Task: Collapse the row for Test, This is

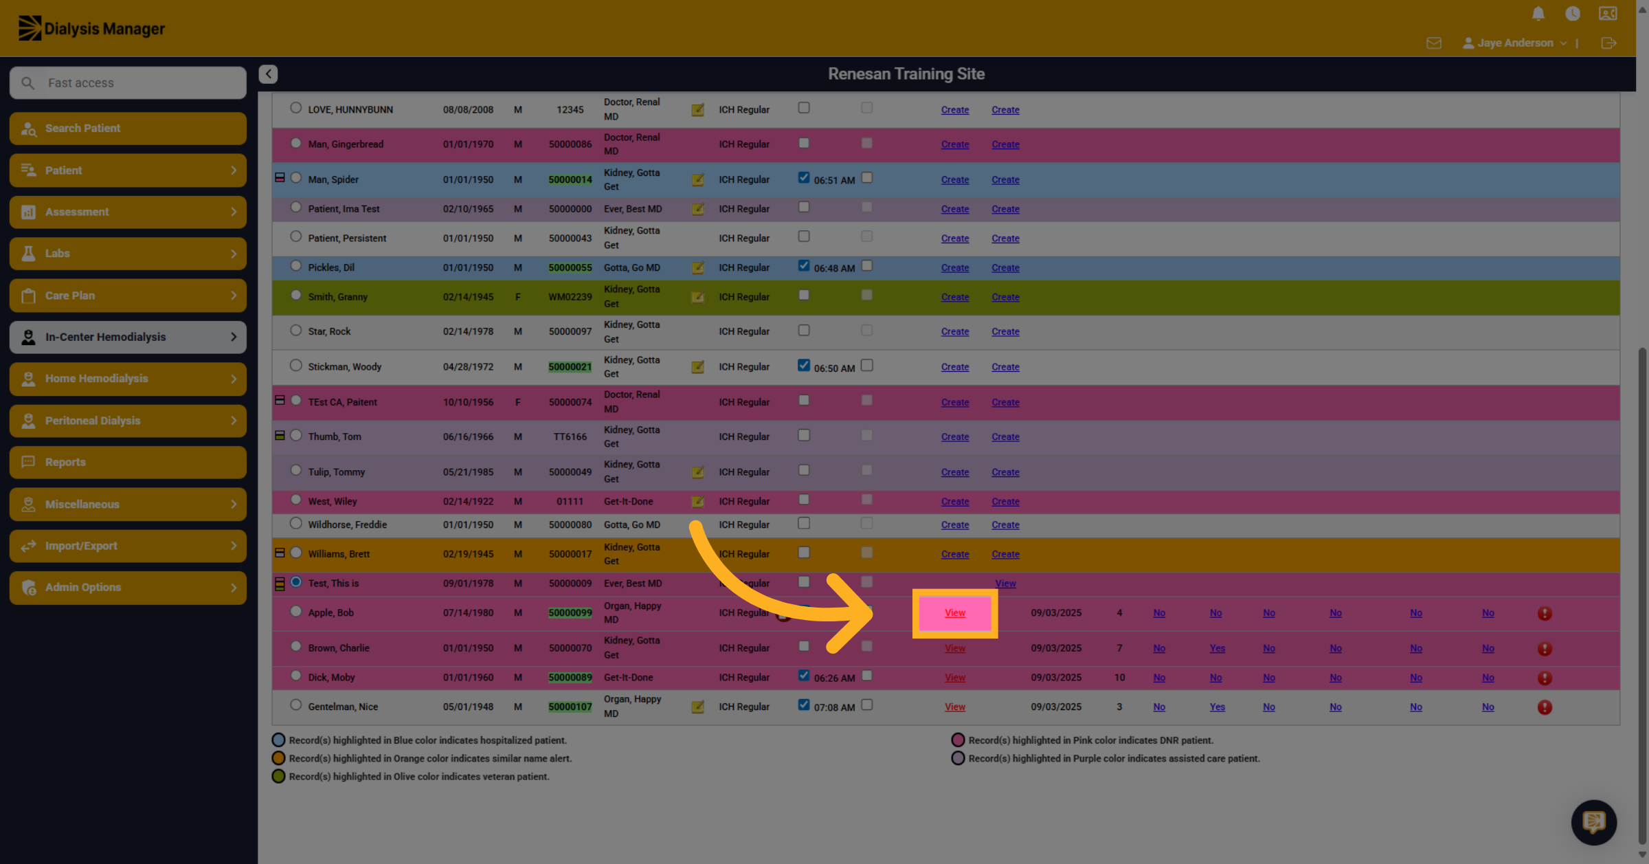Action: [x=280, y=584]
